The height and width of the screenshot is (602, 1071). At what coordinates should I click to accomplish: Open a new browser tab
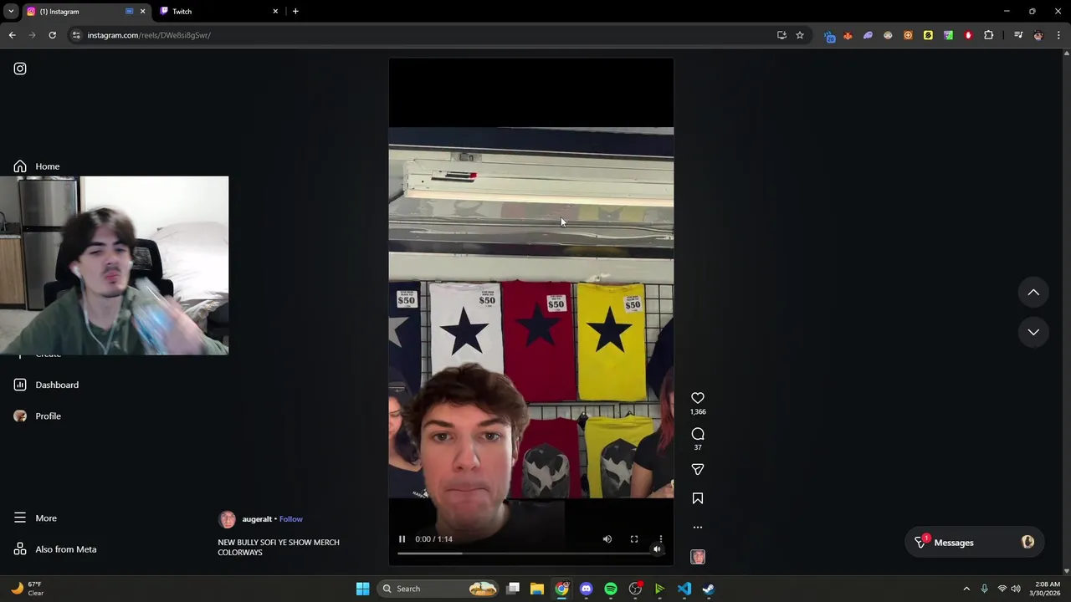[x=295, y=12]
